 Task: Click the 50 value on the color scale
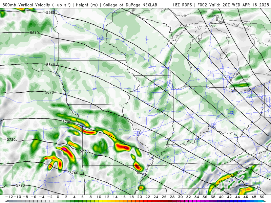tap(262, 197)
